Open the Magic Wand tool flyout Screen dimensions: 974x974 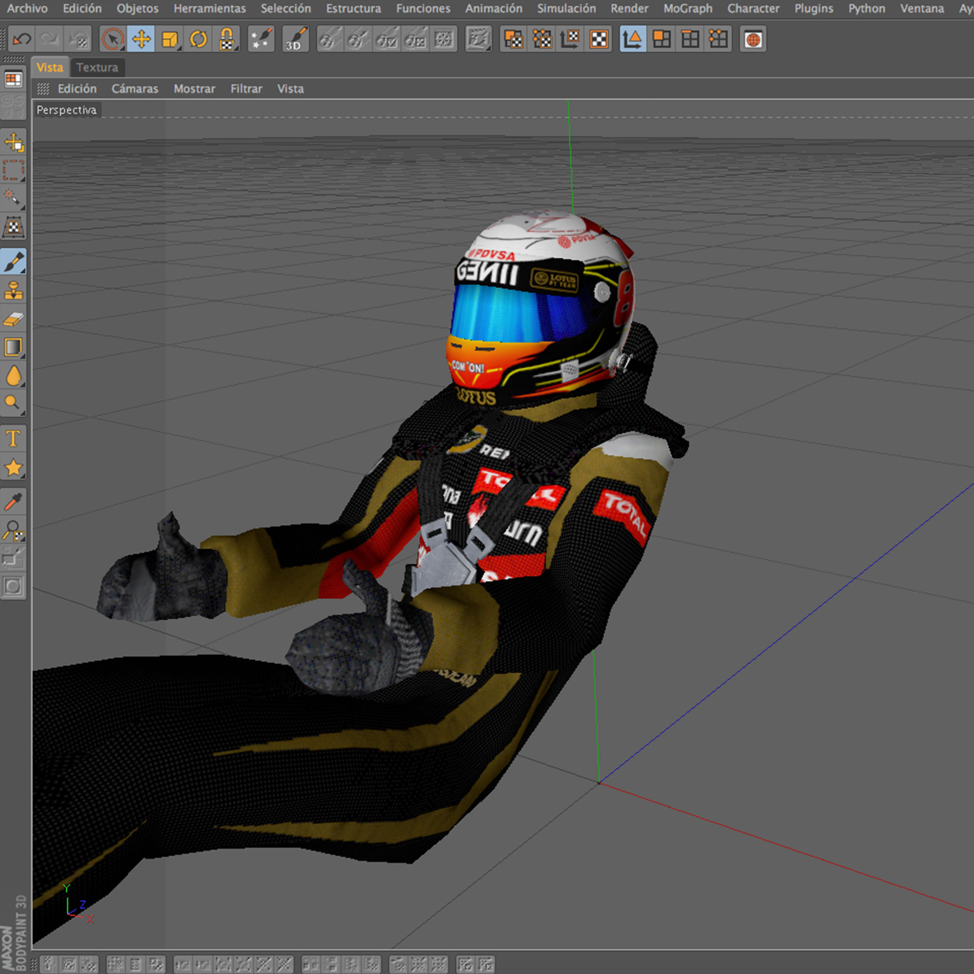coord(13,199)
